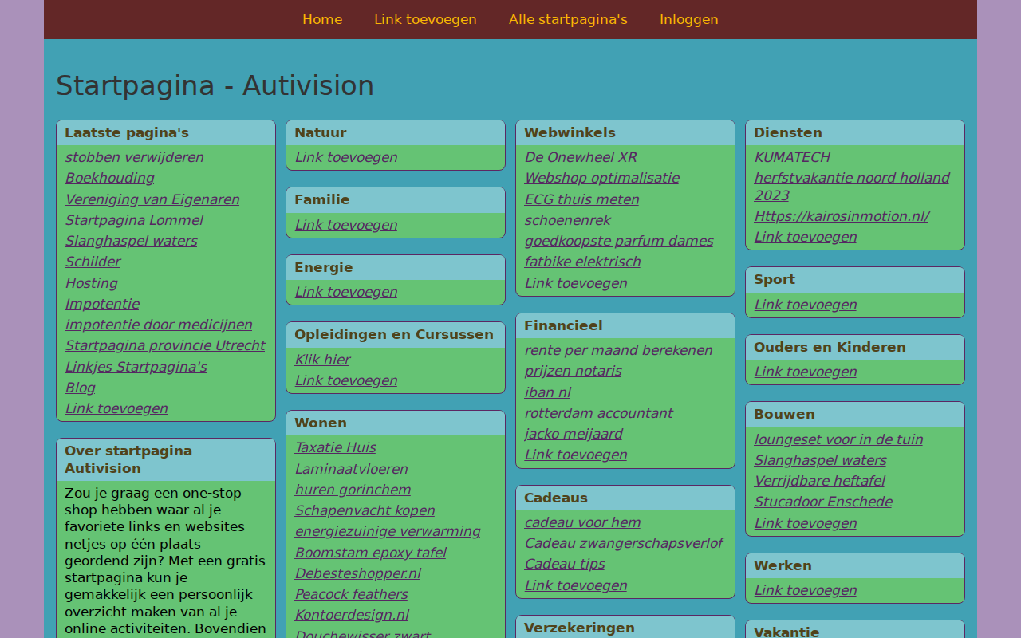Open the Boekhouding link
Screen dimensions: 1021x638
109,178
